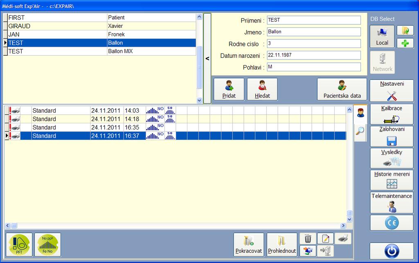The width and height of the screenshot is (419, 263).
Task: Select test at 16:35
Action: point(175,127)
